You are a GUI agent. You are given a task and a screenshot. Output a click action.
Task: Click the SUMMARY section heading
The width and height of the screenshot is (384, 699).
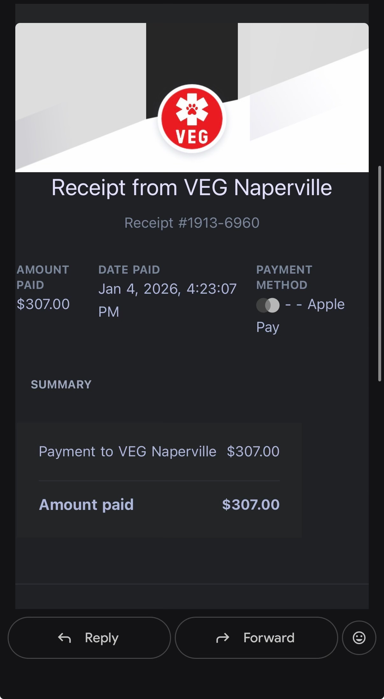61,385
